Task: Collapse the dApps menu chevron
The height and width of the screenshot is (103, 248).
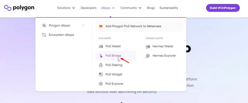Action: [x=113, y=8]
